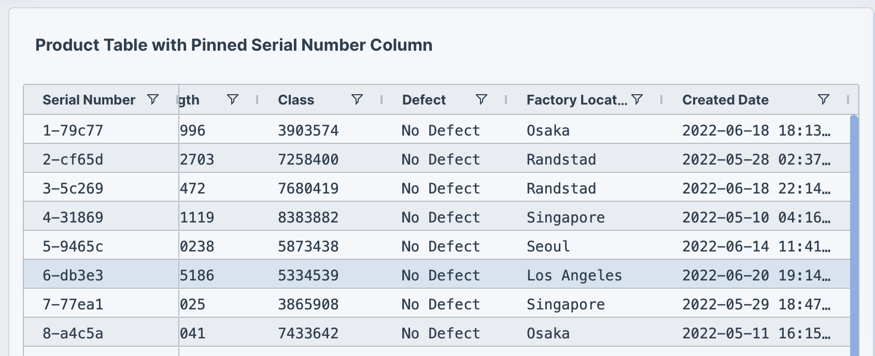Sort by Class column header
The image size is (875, 356).
296,100
